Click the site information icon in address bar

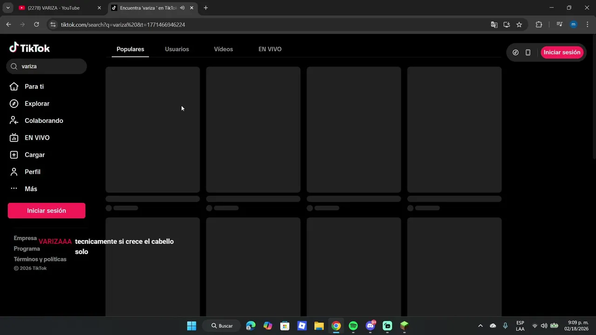53,25
